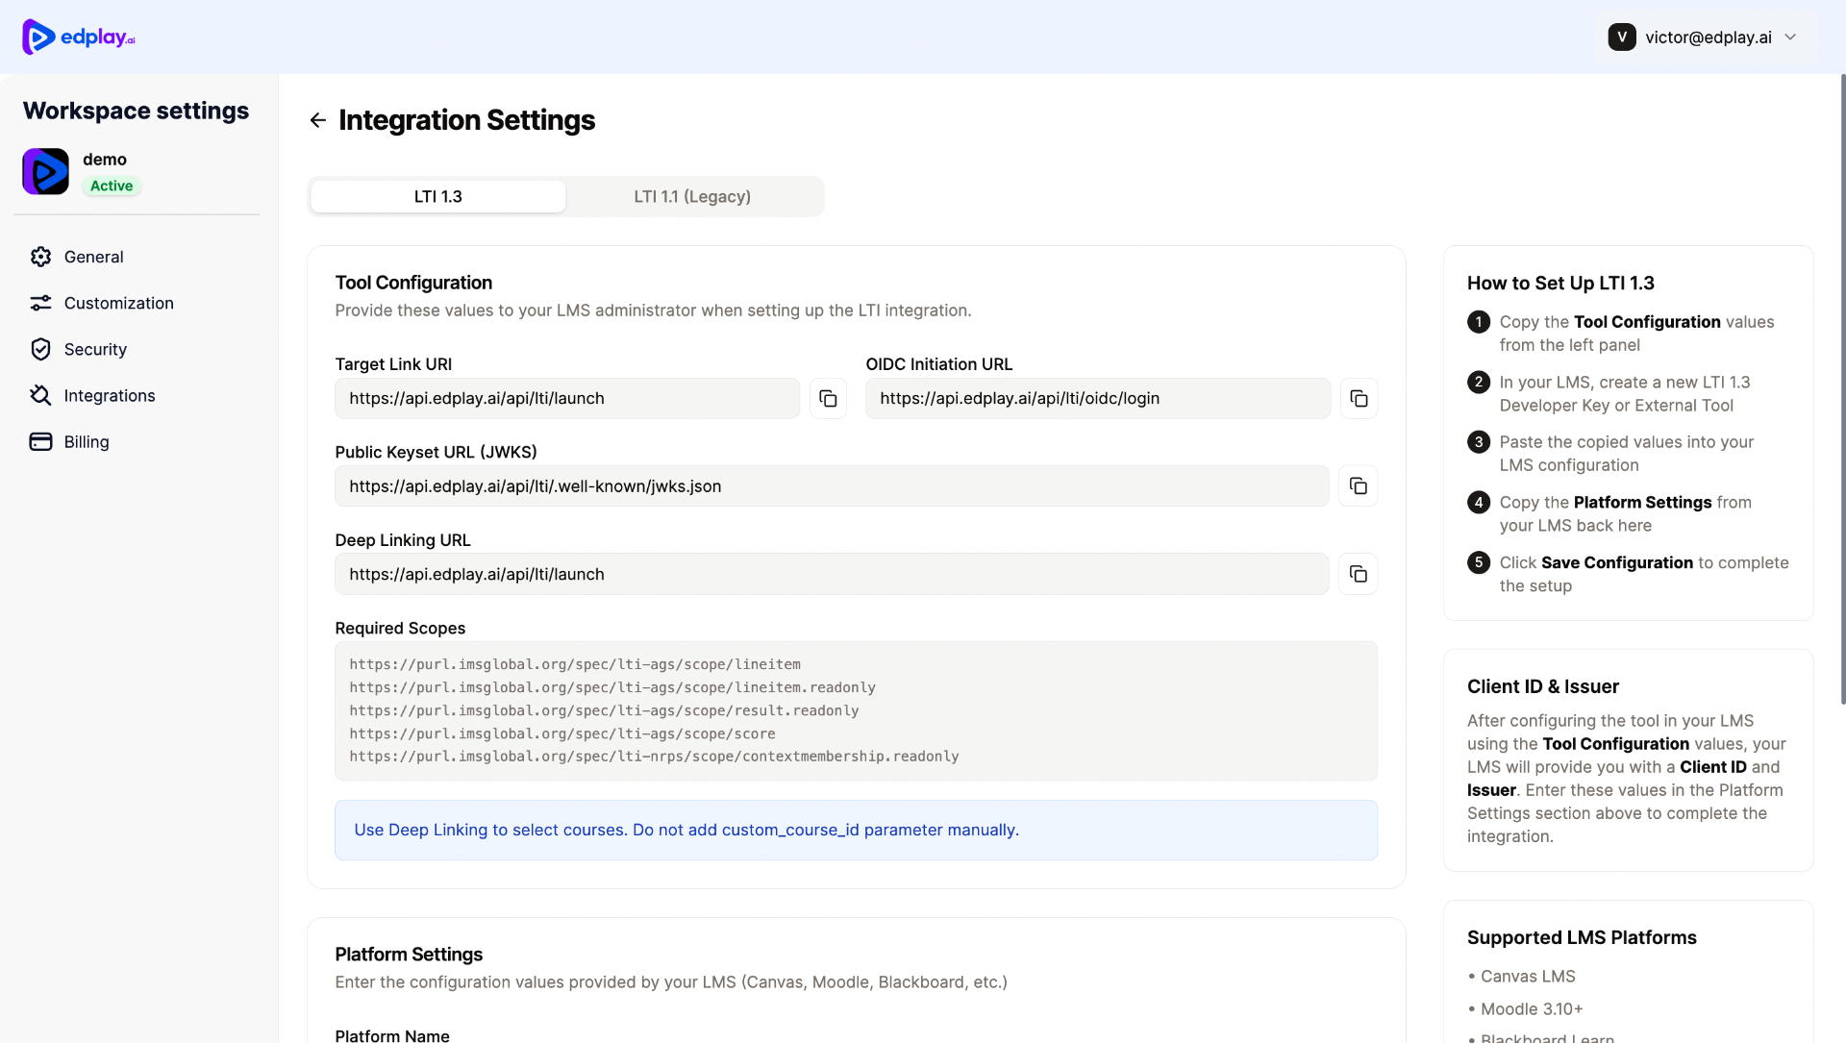
Task: Click the OIDC Initiation URL field
Action: 1098,398
